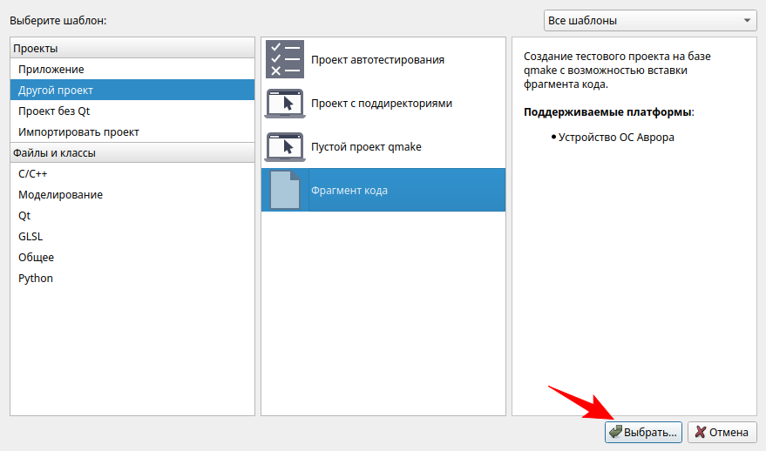Select the 'Другой проект' category
The image size is (766, 451).
[56, 91]
